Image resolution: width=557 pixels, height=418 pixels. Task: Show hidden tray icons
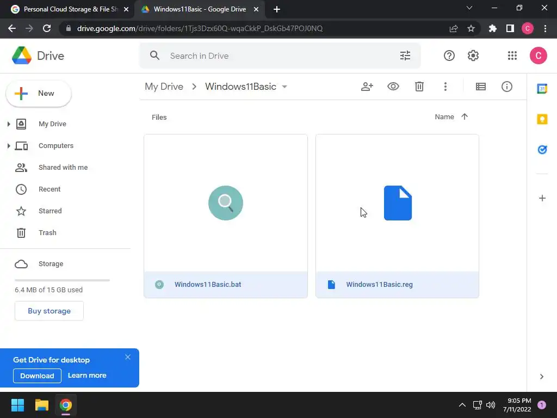coord(462,405)
